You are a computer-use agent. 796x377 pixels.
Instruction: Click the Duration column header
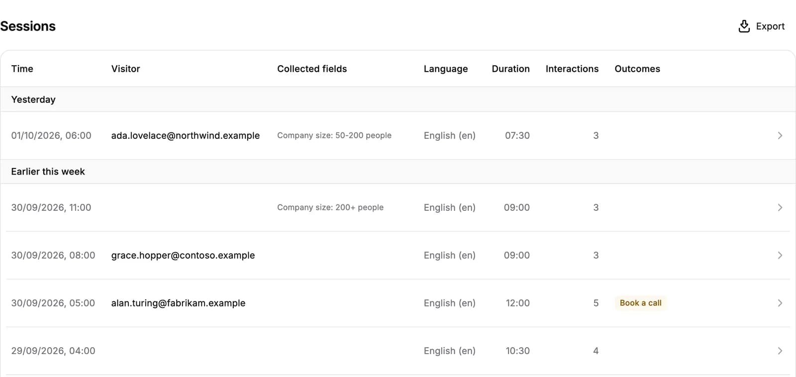[x=510, y=69]
